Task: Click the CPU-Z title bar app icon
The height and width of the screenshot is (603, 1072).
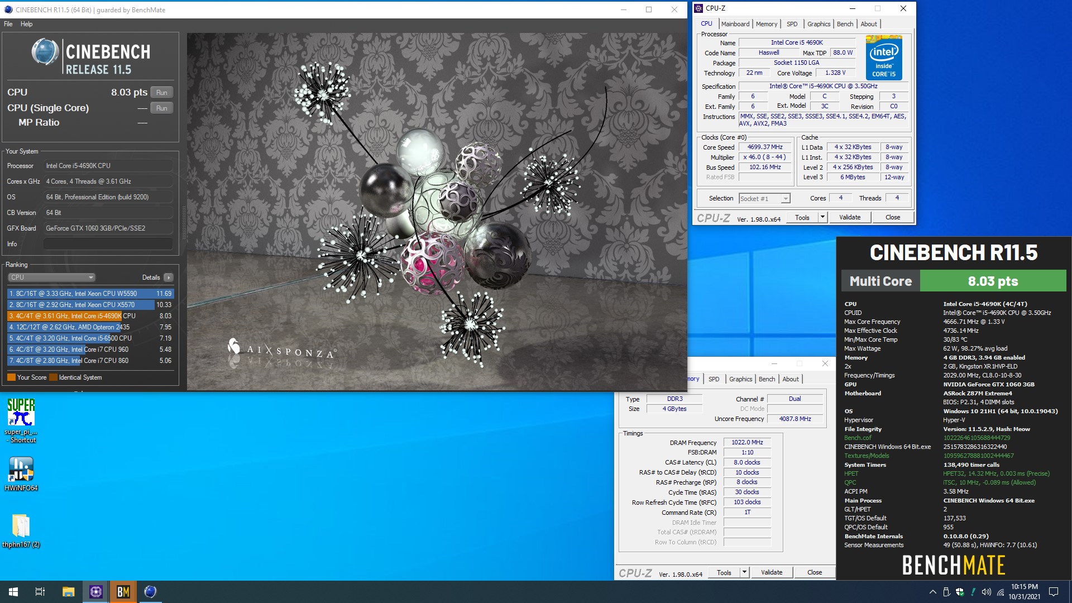Action: 698,8
